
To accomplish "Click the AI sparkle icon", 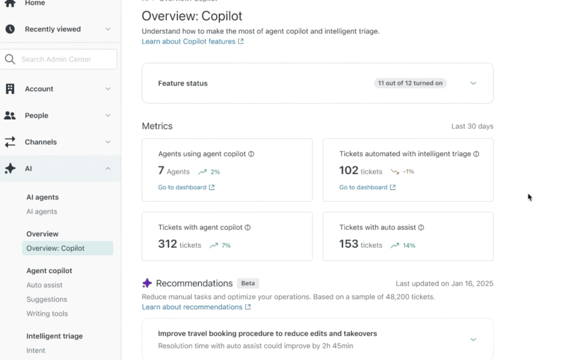I will click(x=10, y=169).
